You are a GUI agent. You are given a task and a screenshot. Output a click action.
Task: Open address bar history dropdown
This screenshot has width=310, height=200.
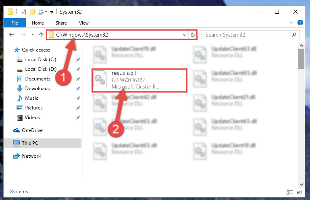(185, 35)
